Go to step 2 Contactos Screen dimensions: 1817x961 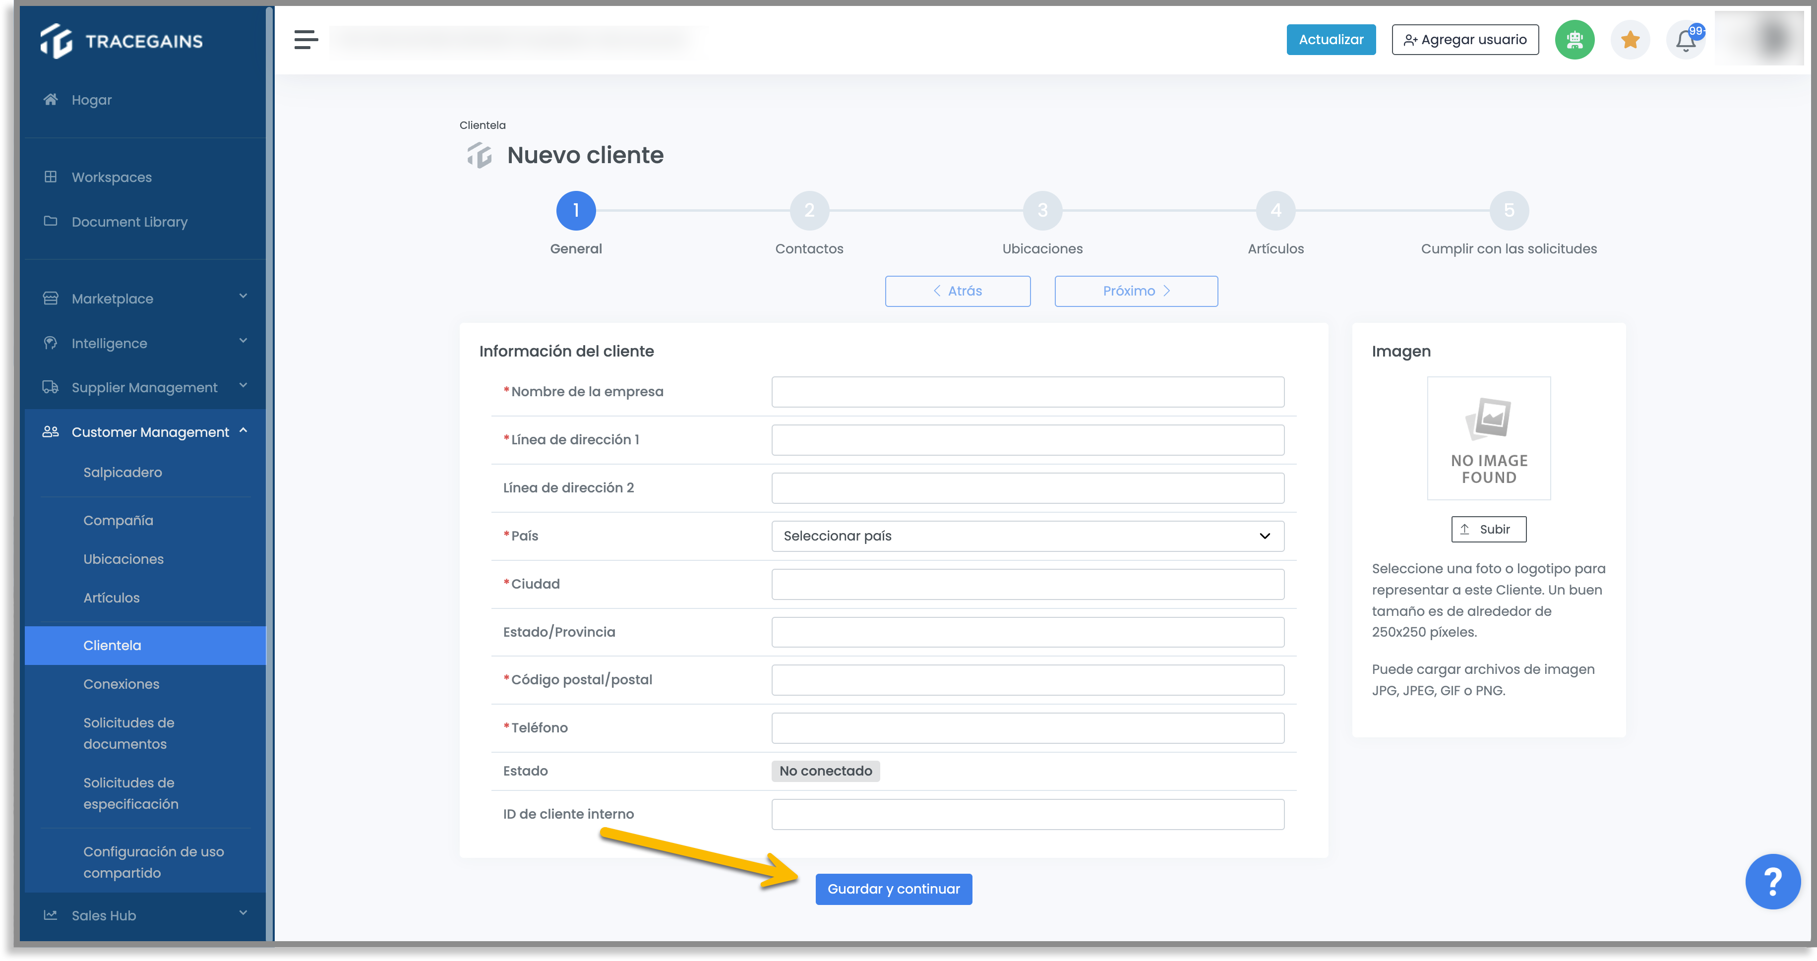tap(809, 210)
